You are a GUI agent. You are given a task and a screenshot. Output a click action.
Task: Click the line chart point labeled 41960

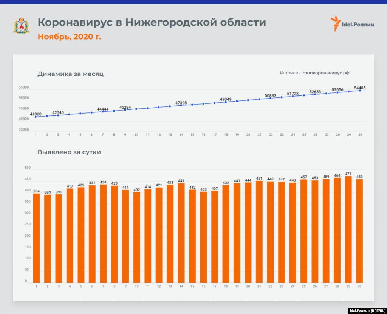pos(36,117)
